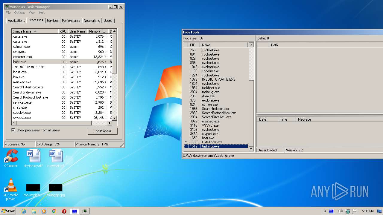
Task: Launch Opera browser from taskbar
Action: (x=64, y=211)
